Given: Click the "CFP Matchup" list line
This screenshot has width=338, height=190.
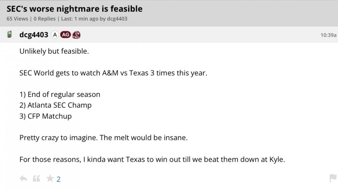Looking at the screenshot, I should [49, 116].
